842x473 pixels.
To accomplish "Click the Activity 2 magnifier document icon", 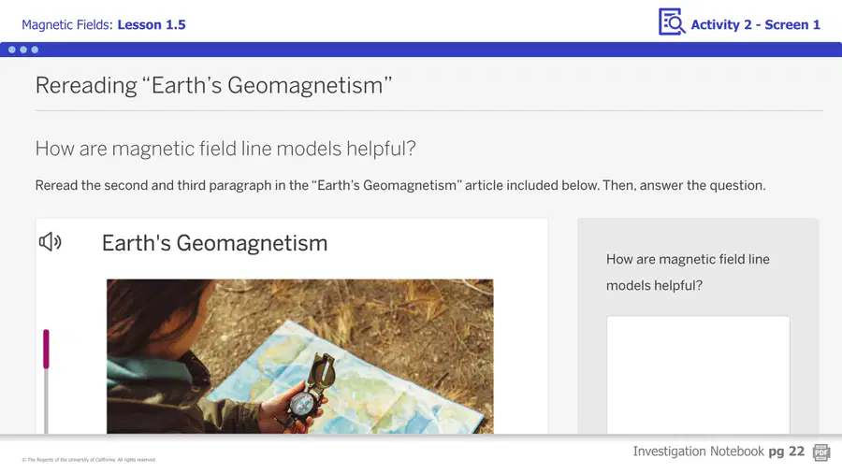I will (671, 22).
